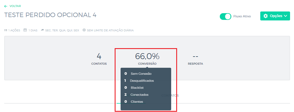294x112 pixels.
Task: Expand the Opções dropdown chevron
Action: [285, 16]
